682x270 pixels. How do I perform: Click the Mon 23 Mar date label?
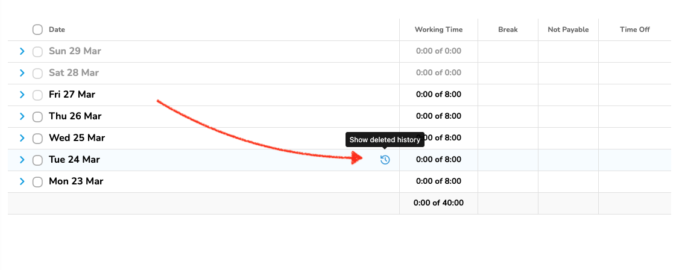tap(76, 181)
